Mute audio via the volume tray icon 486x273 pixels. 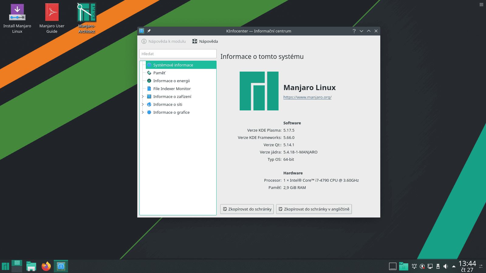click(x=446, y=266)
